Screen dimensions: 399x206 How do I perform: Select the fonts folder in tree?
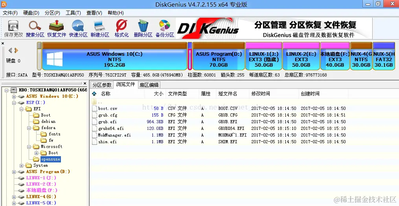click(55, 134)
